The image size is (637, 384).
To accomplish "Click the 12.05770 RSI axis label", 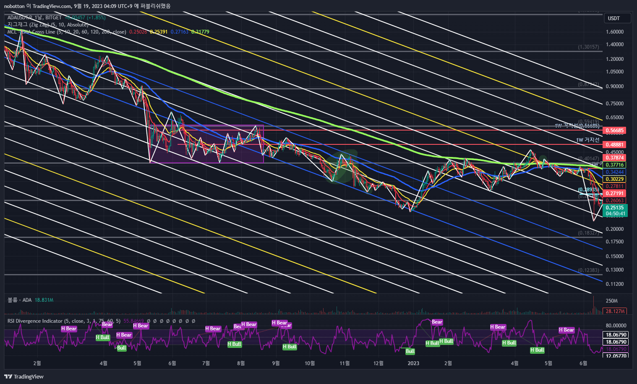I will 616,356.
